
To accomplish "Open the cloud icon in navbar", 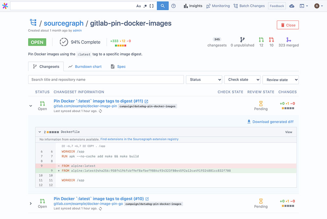I will (292, 6).
